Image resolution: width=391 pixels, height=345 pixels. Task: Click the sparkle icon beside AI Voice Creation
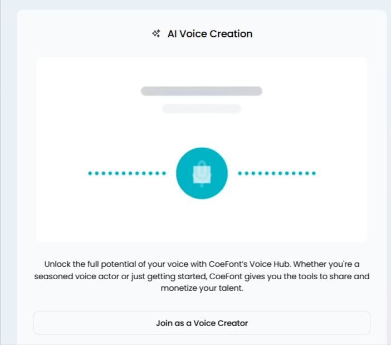click(x=156, y=34)
